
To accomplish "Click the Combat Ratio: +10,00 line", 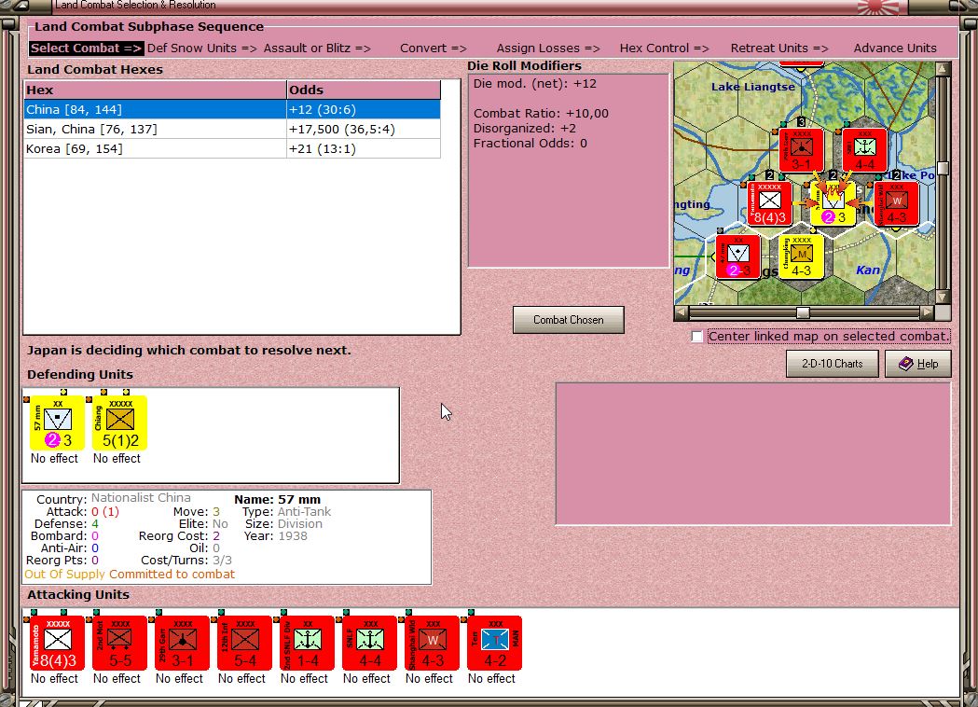I will (x=541, y=114).
